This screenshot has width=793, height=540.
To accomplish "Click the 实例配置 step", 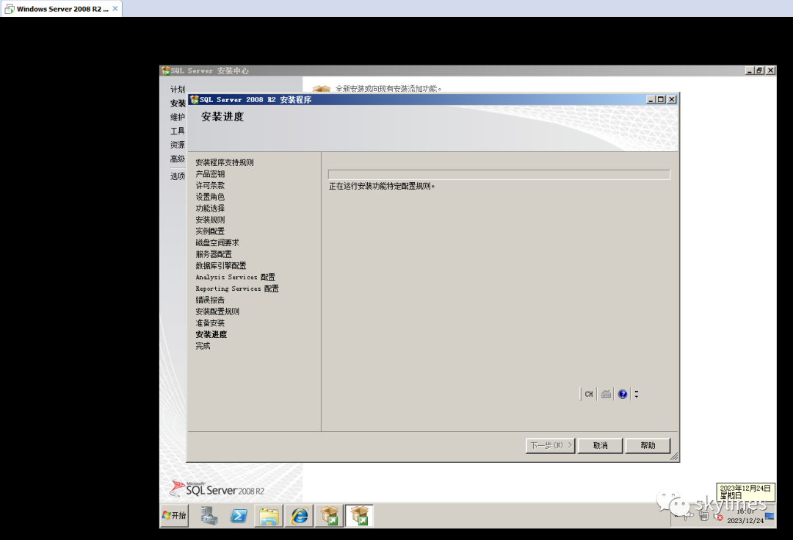I will click(x=210, y=231).
